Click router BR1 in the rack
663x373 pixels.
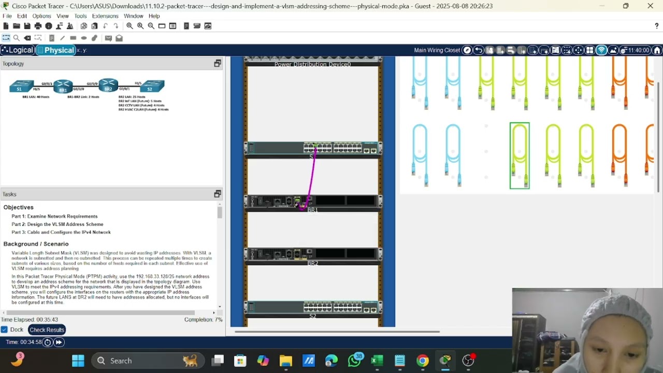click(x=313, y=202)
